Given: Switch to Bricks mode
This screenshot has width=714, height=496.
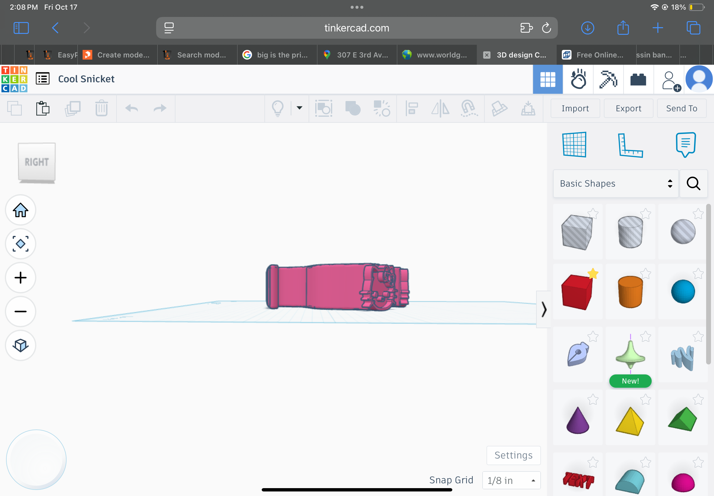Looking at the screenshot, I should click(x=638, y=79).
